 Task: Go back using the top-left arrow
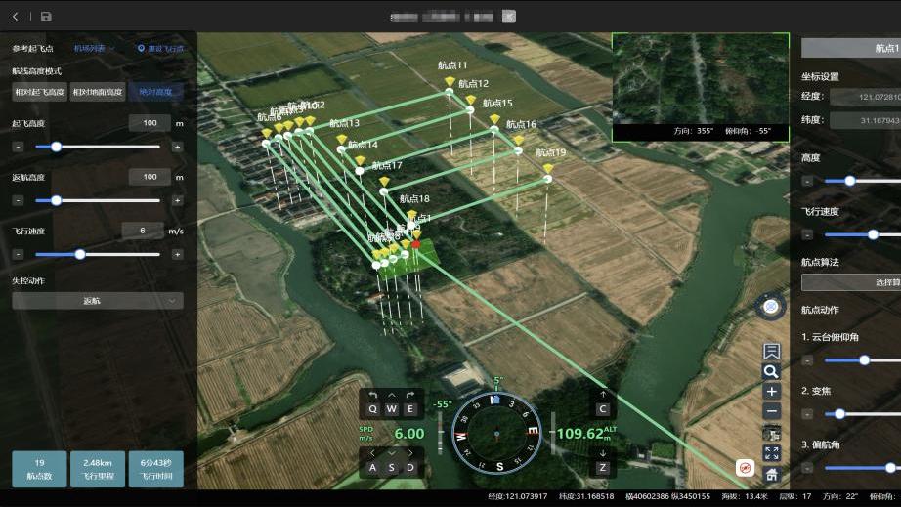pos(16,17)
